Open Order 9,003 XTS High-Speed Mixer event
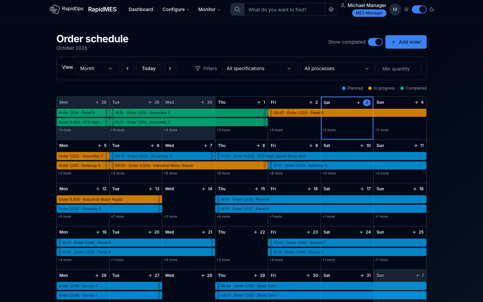 (x=321, y=156)
